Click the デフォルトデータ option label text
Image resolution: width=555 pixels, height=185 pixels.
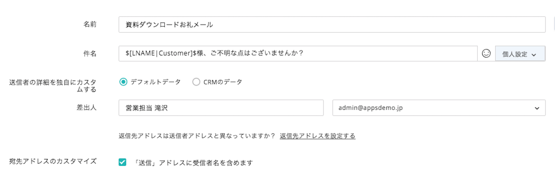click(156, 81)
